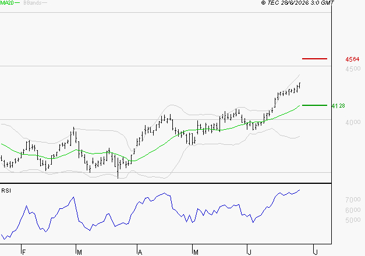Click the MA20 legend label
Viewport: 365px width, 256px height.
7,3
